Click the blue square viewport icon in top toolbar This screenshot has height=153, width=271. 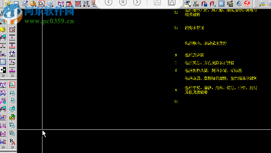[222, 3]
